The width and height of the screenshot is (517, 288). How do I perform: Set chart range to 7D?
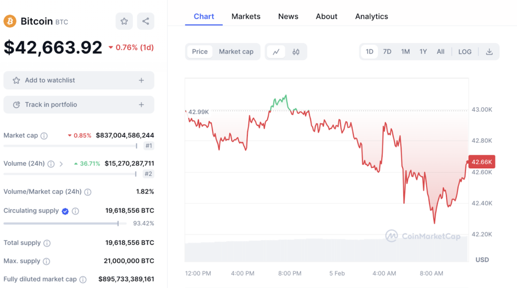tap(387, 51)
